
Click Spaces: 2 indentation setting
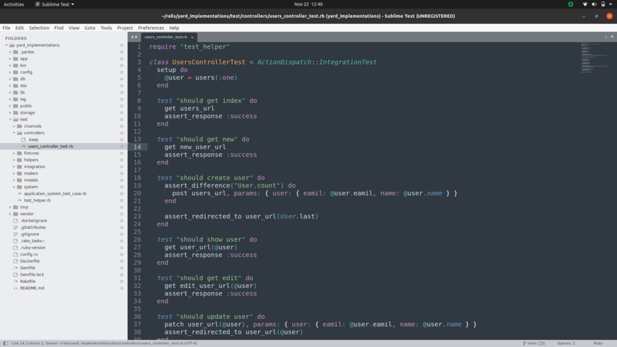pyautogui.click(x=566, y=343)
